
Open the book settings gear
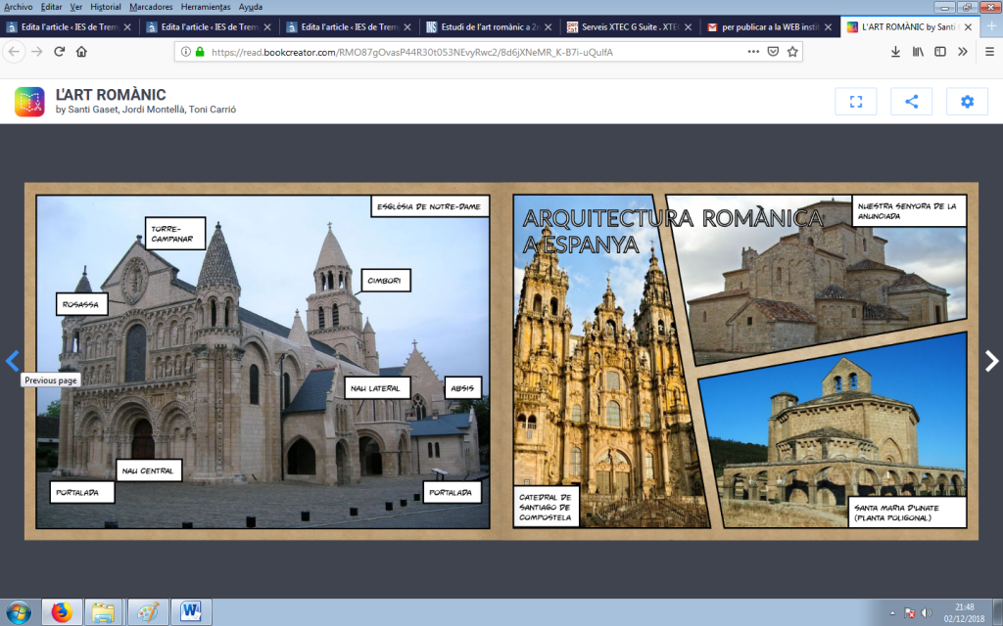pos(967,102)
